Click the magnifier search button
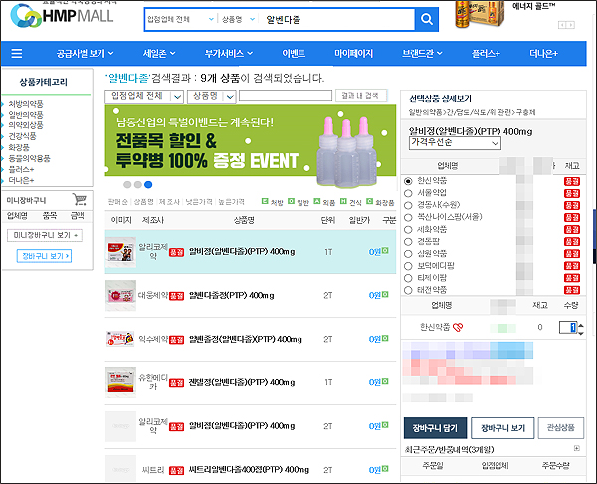Screen dimensions: 597x484 pyautogui.click(x=427, y=19)
